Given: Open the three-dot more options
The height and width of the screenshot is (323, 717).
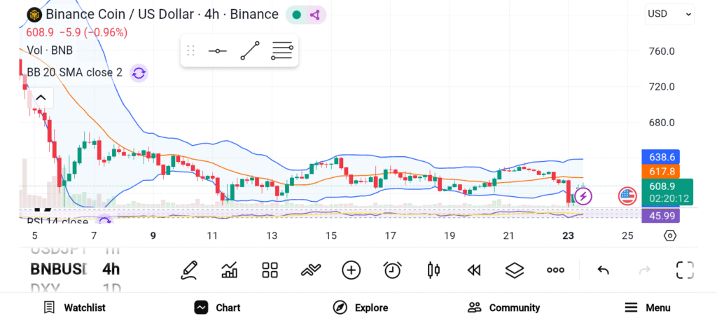Looking at the screenshot, I should (x=555, y=270).
